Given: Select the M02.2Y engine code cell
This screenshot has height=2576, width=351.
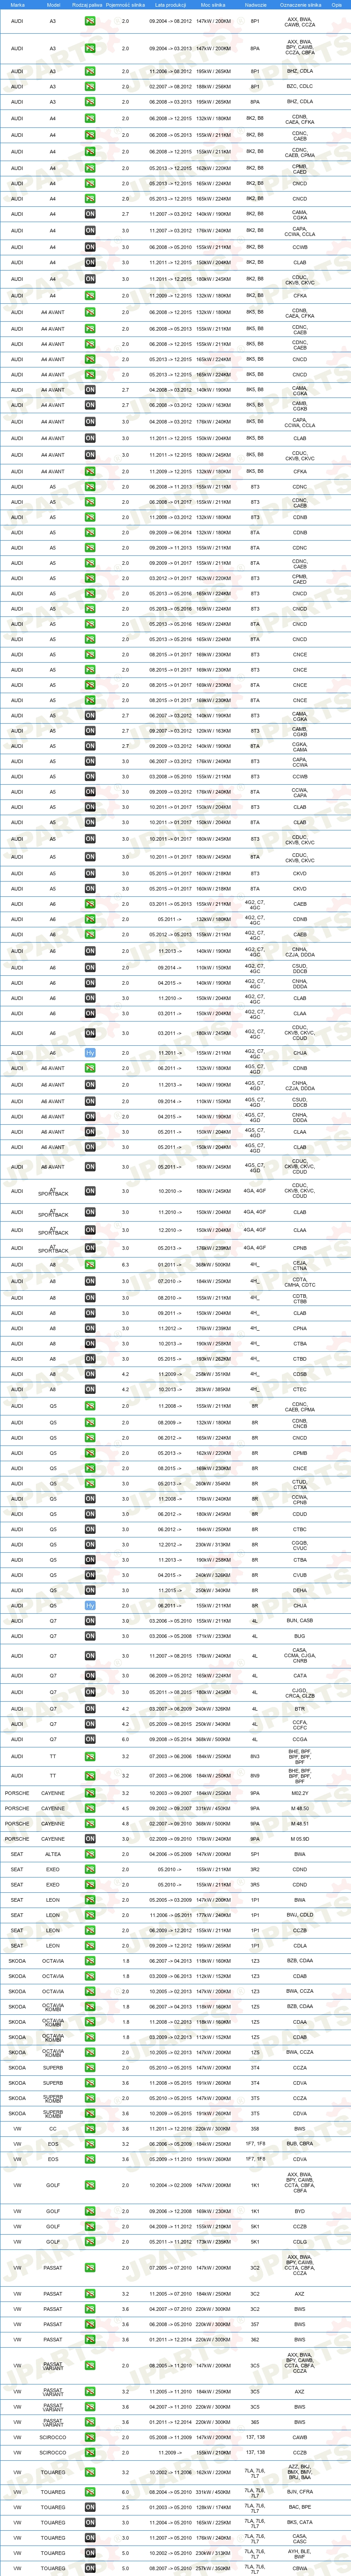Looking at the screenshot, I should pyautogui.click(x=300, y=1793).
